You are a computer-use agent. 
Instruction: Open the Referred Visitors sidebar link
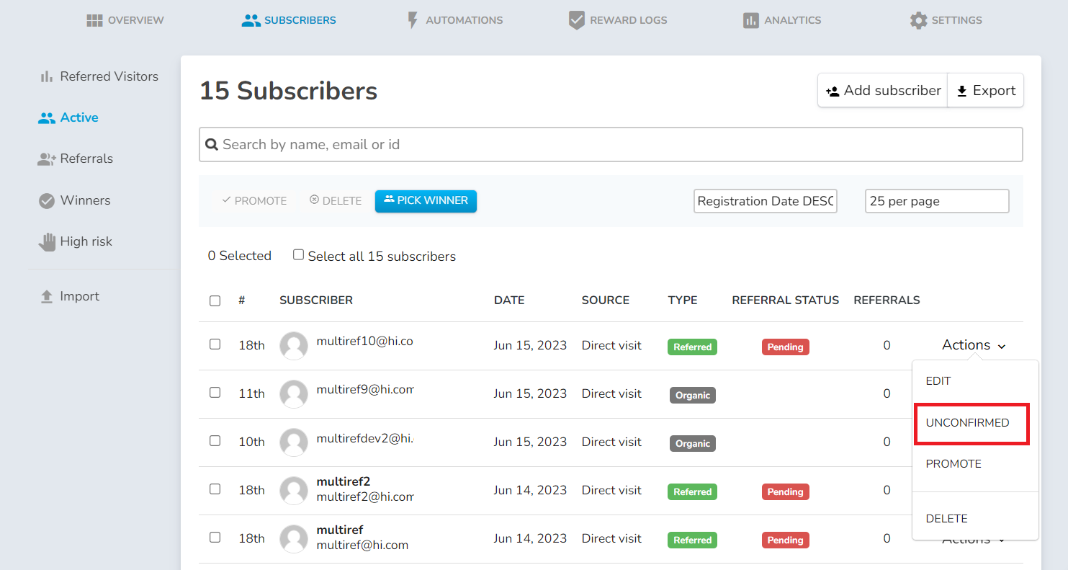point(99,76)
